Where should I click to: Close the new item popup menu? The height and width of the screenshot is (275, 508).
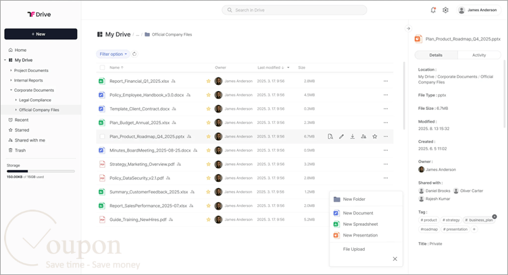pyautogui.click(x=395, y=259)
